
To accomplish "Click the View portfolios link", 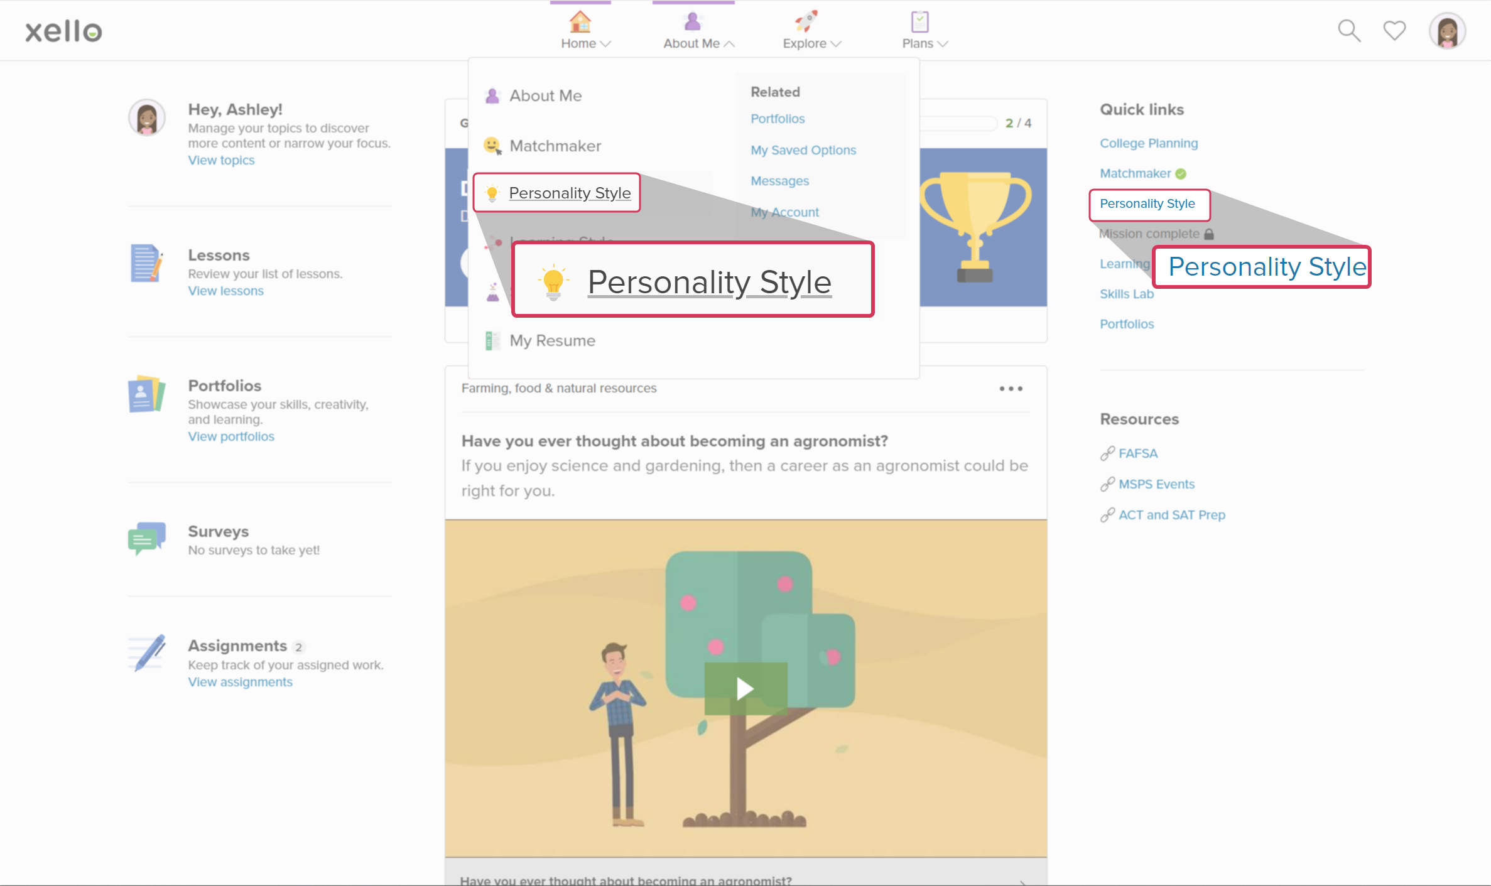I will coord(231,436).
